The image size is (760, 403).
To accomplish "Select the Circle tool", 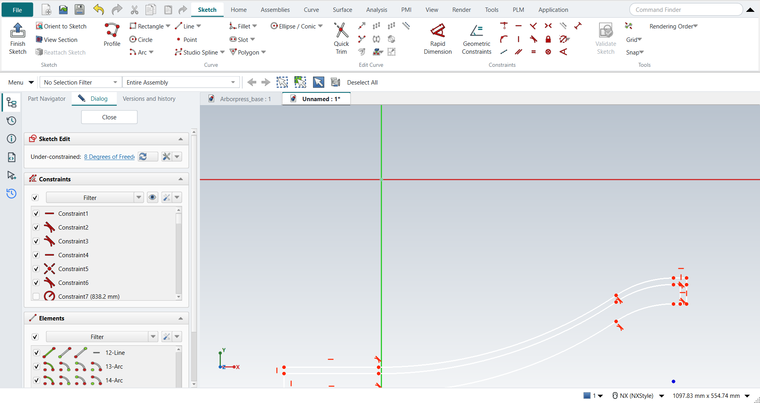I will point(141,40).
